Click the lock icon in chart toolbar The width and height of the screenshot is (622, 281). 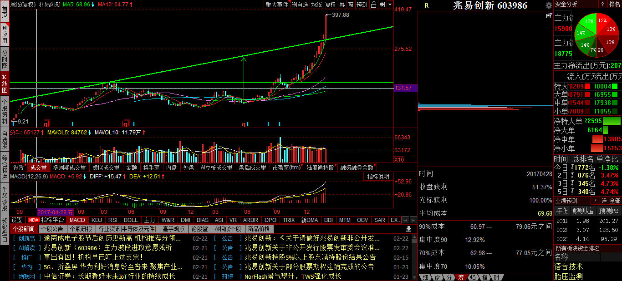point(373,5)
